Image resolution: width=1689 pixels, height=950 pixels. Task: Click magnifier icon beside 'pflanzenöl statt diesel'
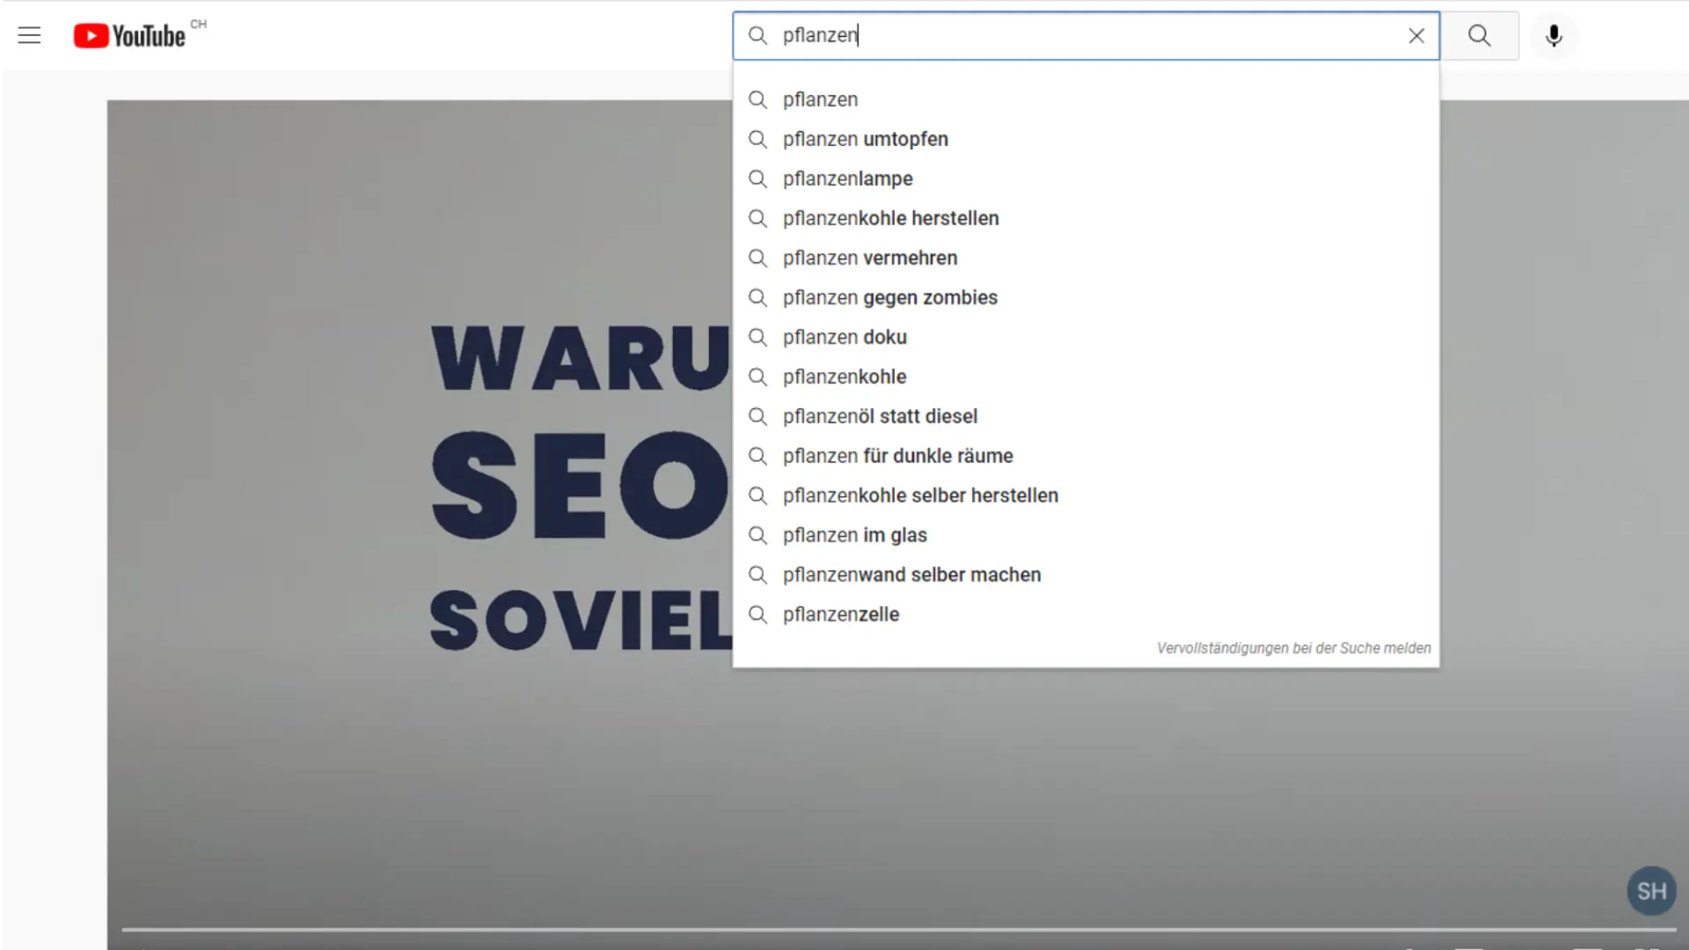click(757, 416)
